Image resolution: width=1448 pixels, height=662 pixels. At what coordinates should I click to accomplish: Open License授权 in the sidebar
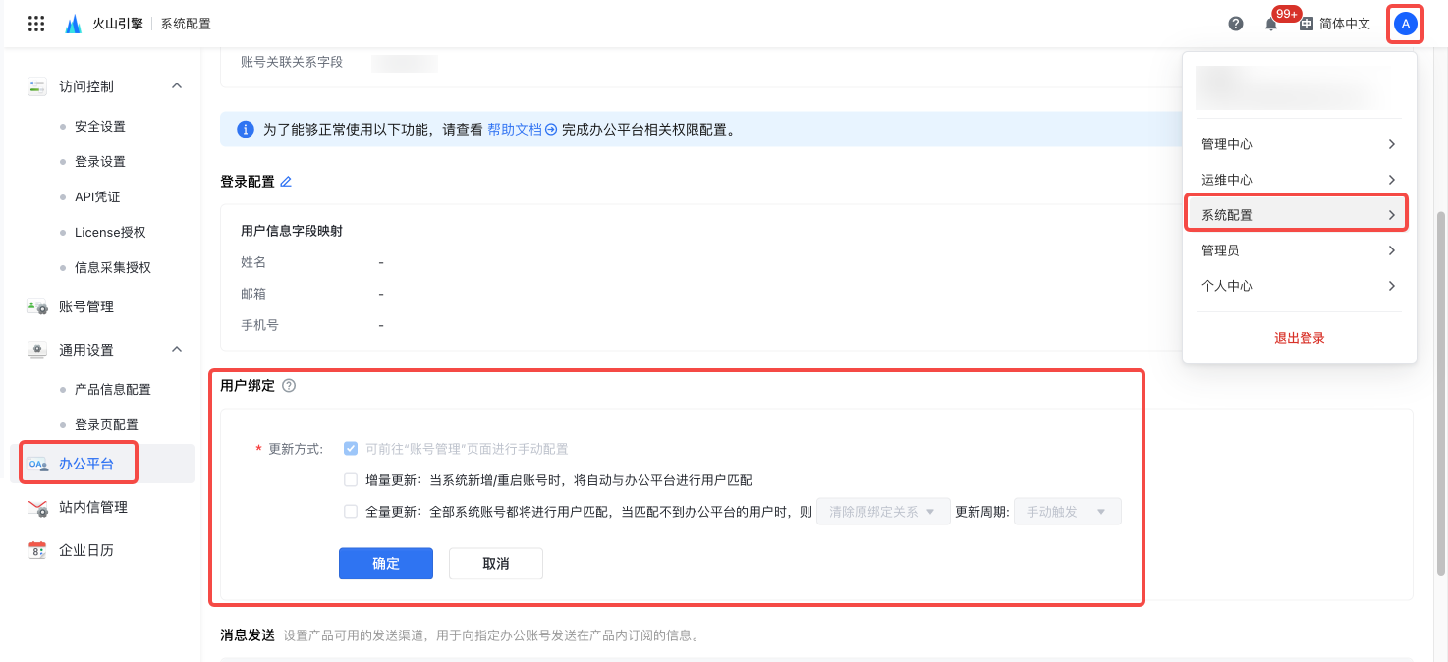pos(110,233)
